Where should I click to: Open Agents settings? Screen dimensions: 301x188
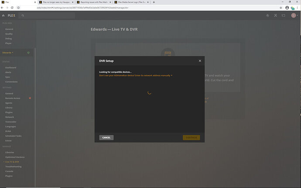coord(9,103)
